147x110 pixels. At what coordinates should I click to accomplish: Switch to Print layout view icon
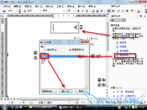(8, 99)
